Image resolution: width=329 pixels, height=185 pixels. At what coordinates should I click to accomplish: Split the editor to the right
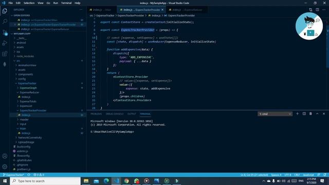(317, 10)
